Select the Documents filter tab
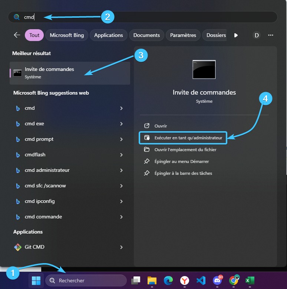This screenshot has height=289, width=287. click(x=146, y=35)
